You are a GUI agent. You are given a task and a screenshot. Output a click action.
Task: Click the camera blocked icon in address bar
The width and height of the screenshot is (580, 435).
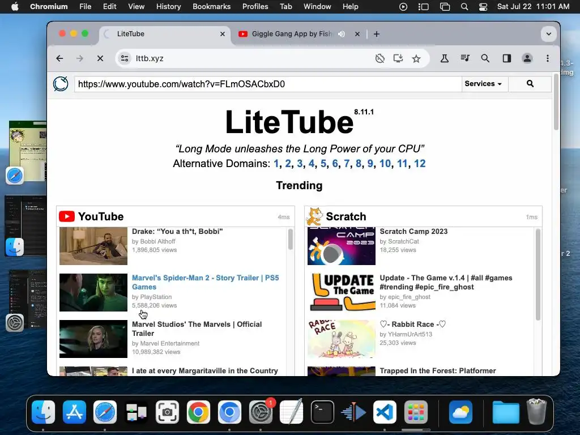380,58
